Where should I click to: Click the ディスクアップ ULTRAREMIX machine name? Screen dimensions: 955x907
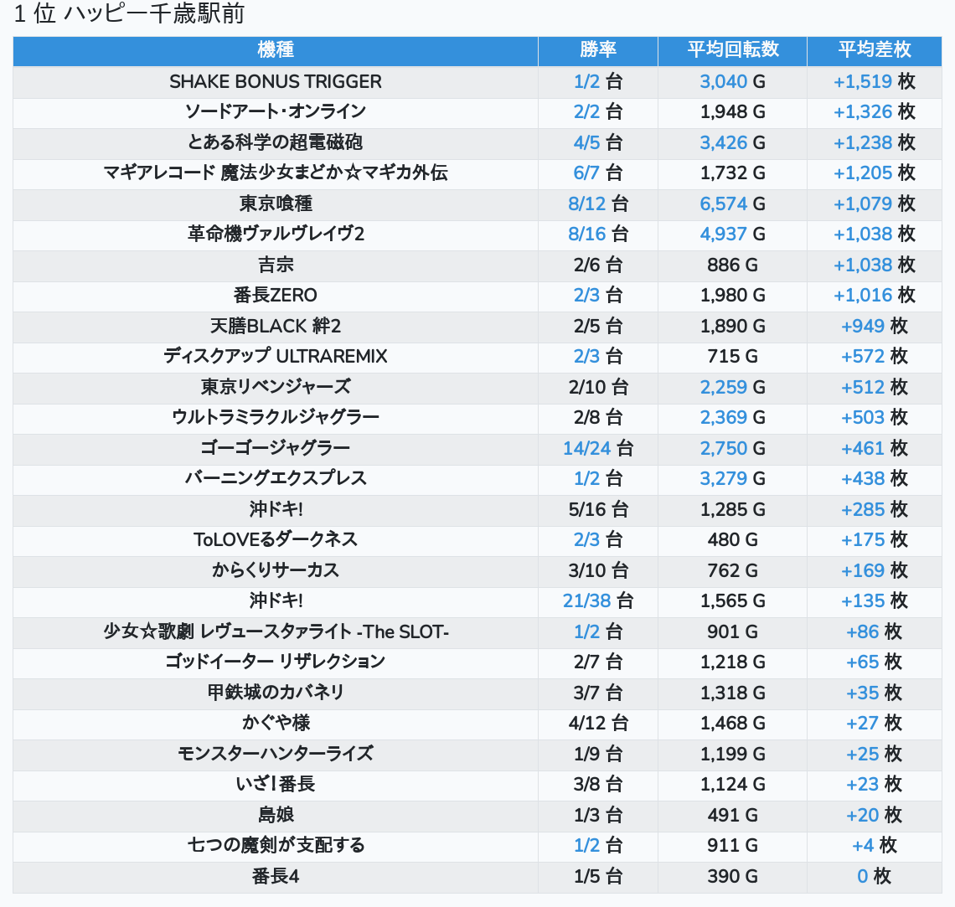tap(276, 357)
